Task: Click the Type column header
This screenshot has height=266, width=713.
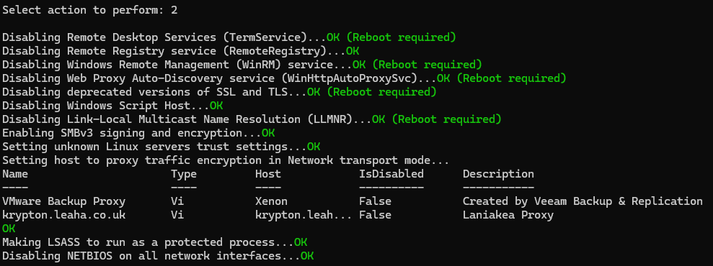Action: tap(184, 174)
